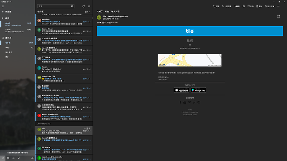287x161 pixels.
Task: Flag the Tile message in list
Action: tap(89, 128)
